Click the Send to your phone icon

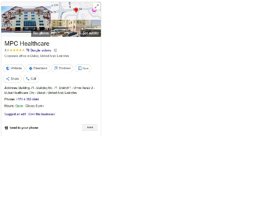[x=6, y=128]
